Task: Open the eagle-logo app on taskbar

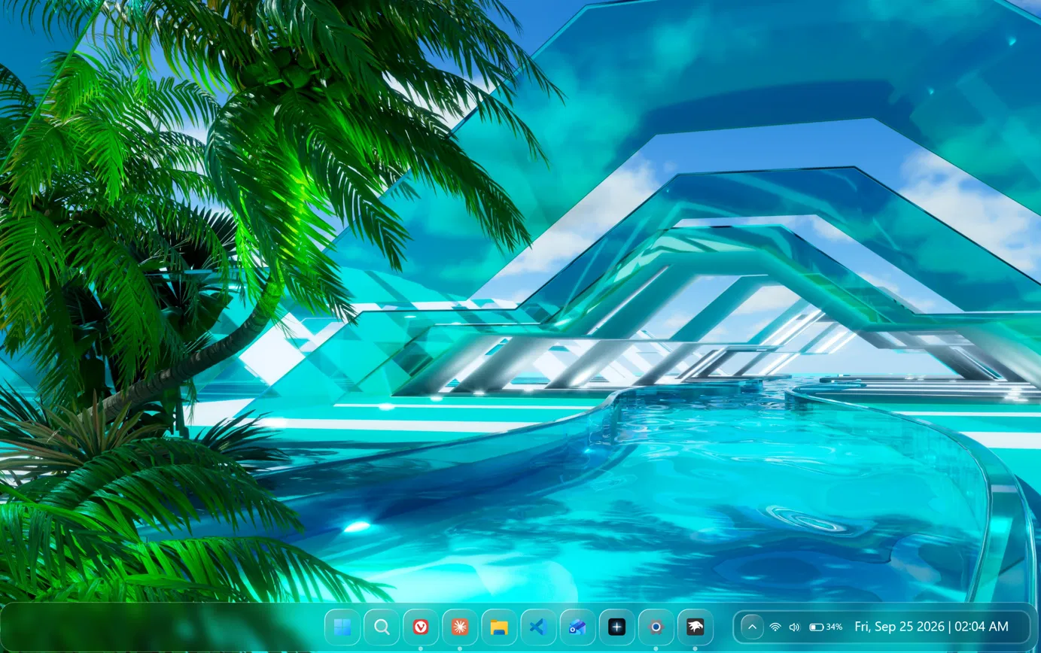Action: 695,627
